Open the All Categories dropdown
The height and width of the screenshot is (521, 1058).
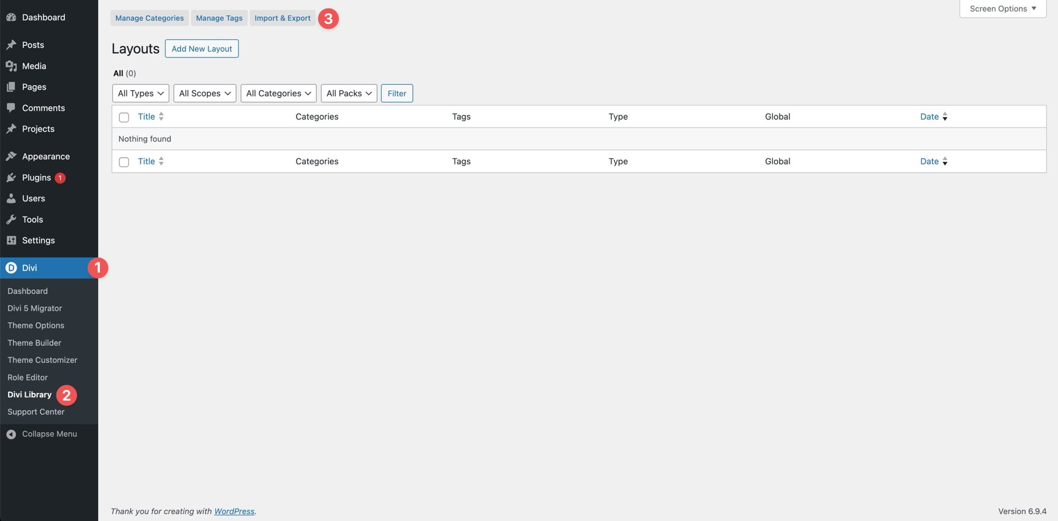coord(278,93)
